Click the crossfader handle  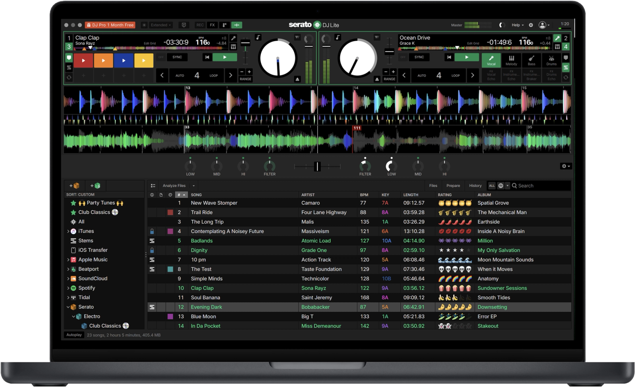coord(317,167)
